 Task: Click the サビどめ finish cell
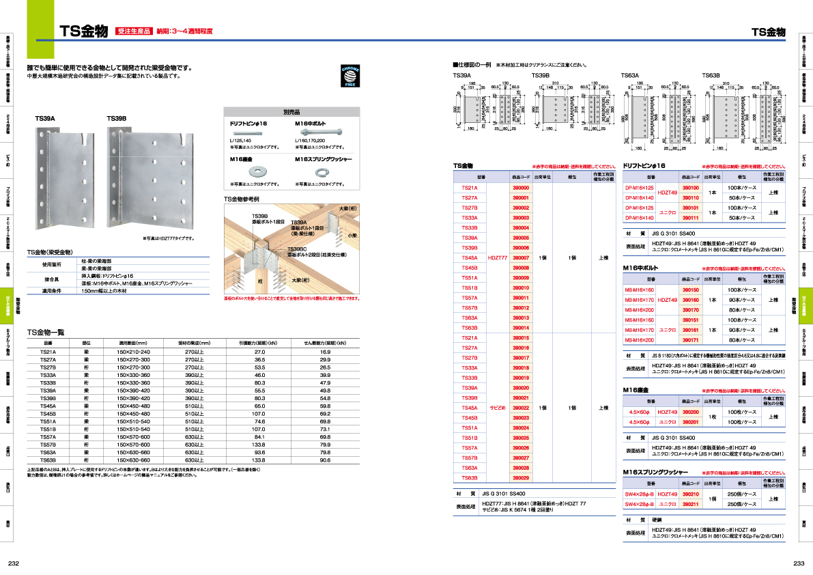[x=498, y=408]
